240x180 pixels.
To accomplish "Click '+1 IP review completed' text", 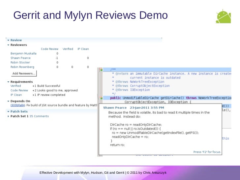I will click(x=49, y=95).
